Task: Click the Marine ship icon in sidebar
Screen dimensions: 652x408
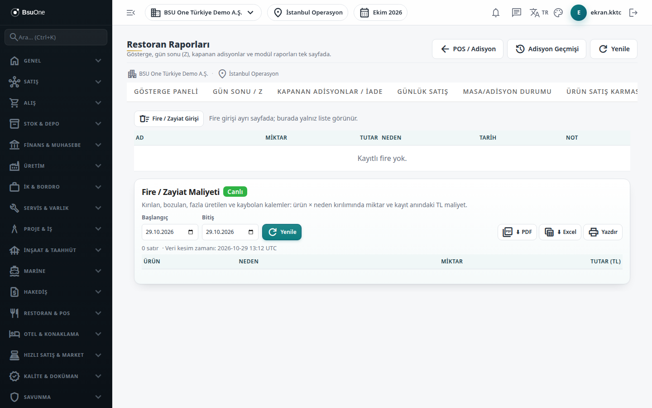Action: (14, 271)
